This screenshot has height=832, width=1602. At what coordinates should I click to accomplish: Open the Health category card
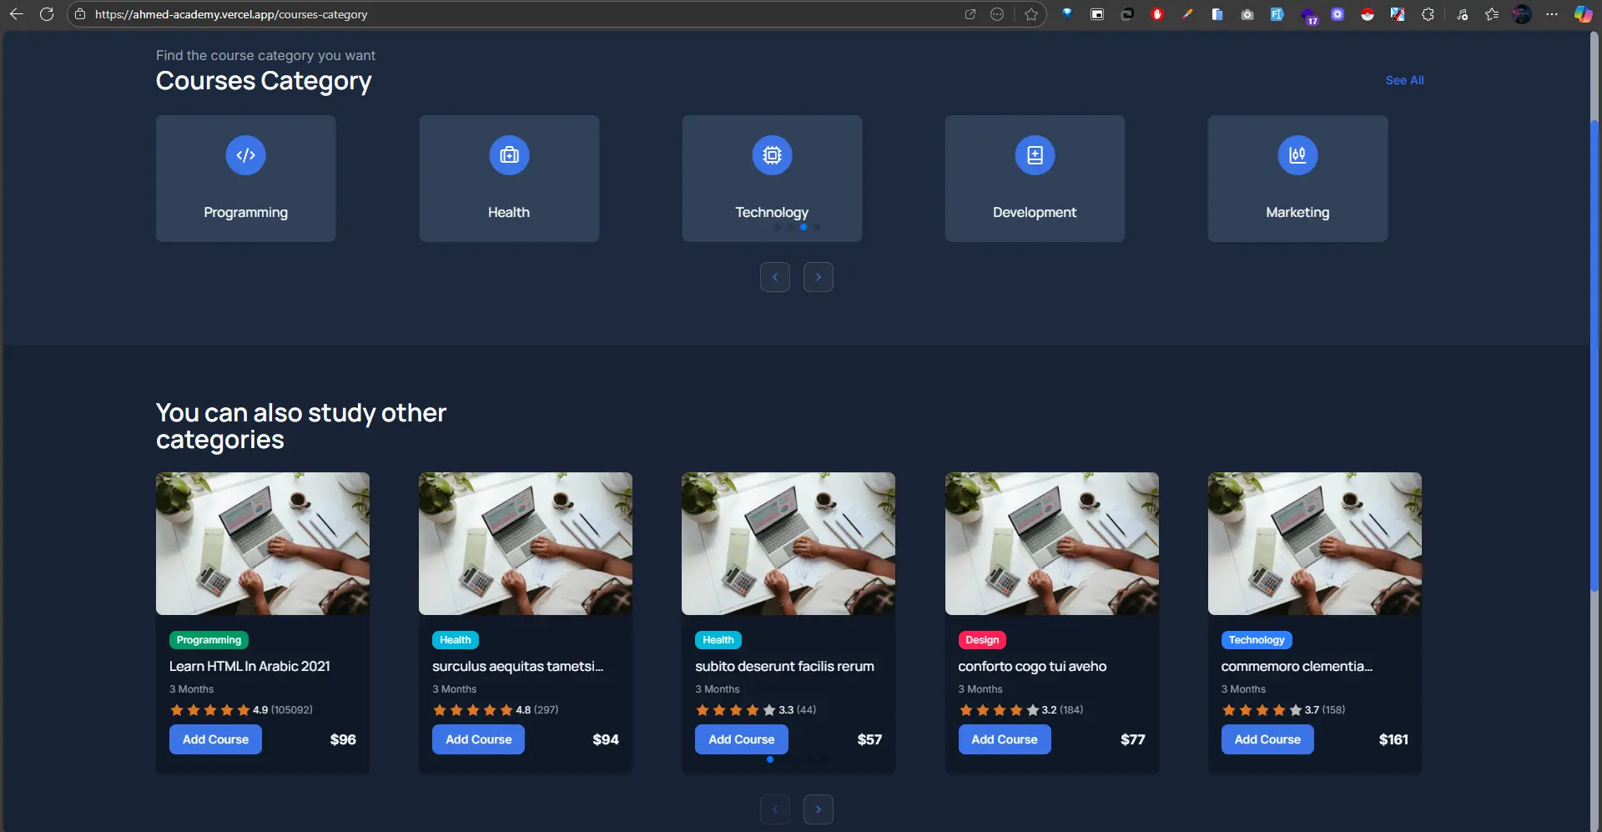(509, 179)
